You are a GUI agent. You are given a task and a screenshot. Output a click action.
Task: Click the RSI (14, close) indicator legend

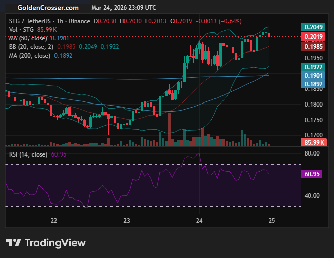click(x=28, y=154)
